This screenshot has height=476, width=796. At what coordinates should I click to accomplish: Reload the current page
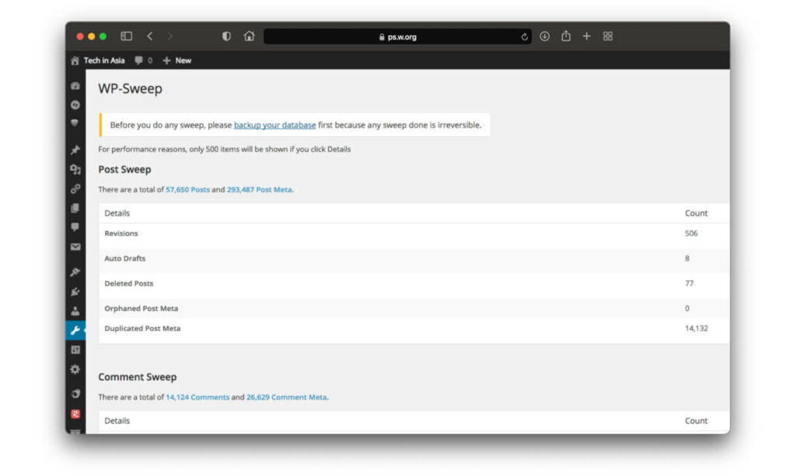point(525,37)
